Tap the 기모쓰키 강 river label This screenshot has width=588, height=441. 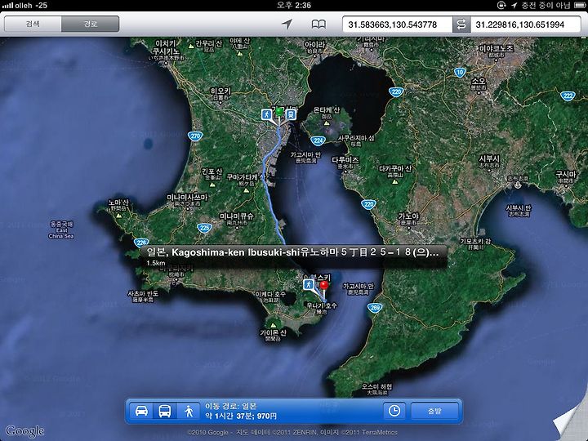[475, 244]
